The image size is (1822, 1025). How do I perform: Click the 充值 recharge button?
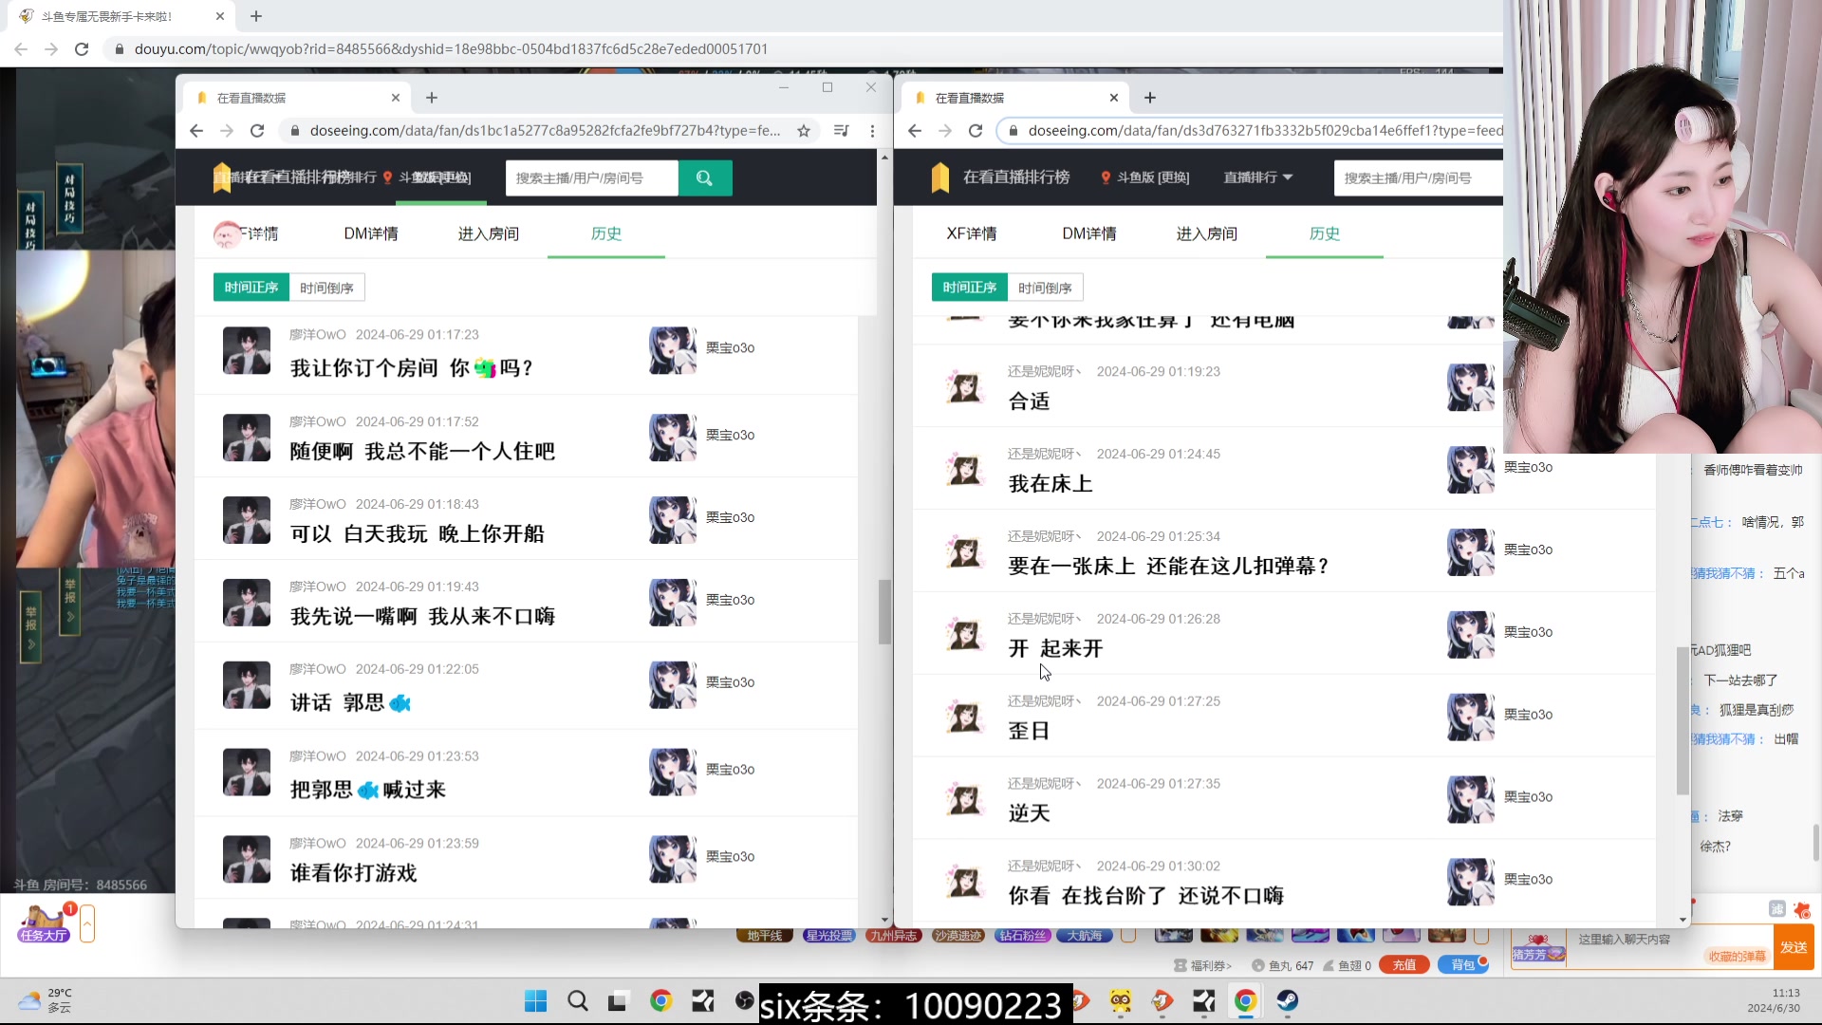pos(1404,964)
